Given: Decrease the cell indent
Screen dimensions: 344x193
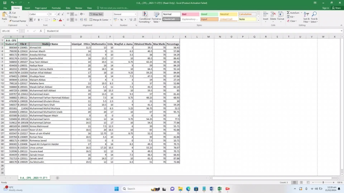Looking at the screenshot, I should click(82, 20).
